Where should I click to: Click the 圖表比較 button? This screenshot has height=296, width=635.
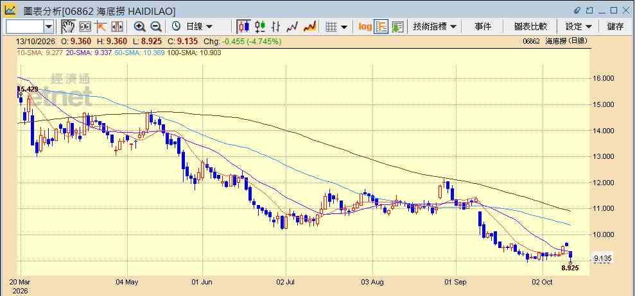(x=530, y=27)
